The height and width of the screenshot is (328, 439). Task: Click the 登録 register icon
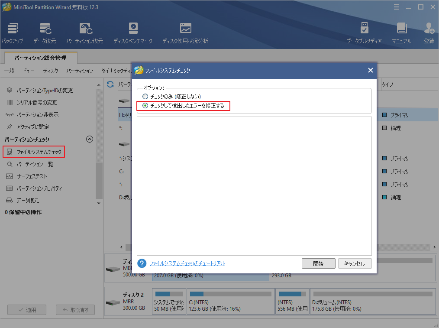[429, 33]
